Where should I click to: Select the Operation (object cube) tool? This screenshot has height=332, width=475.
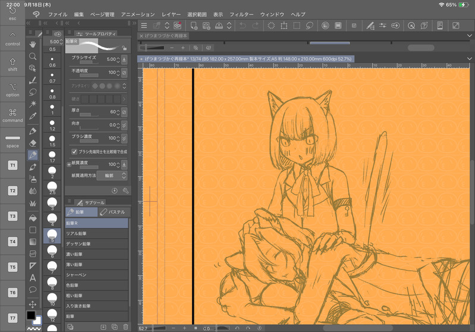pyautogui.click(x=33, y=68)
